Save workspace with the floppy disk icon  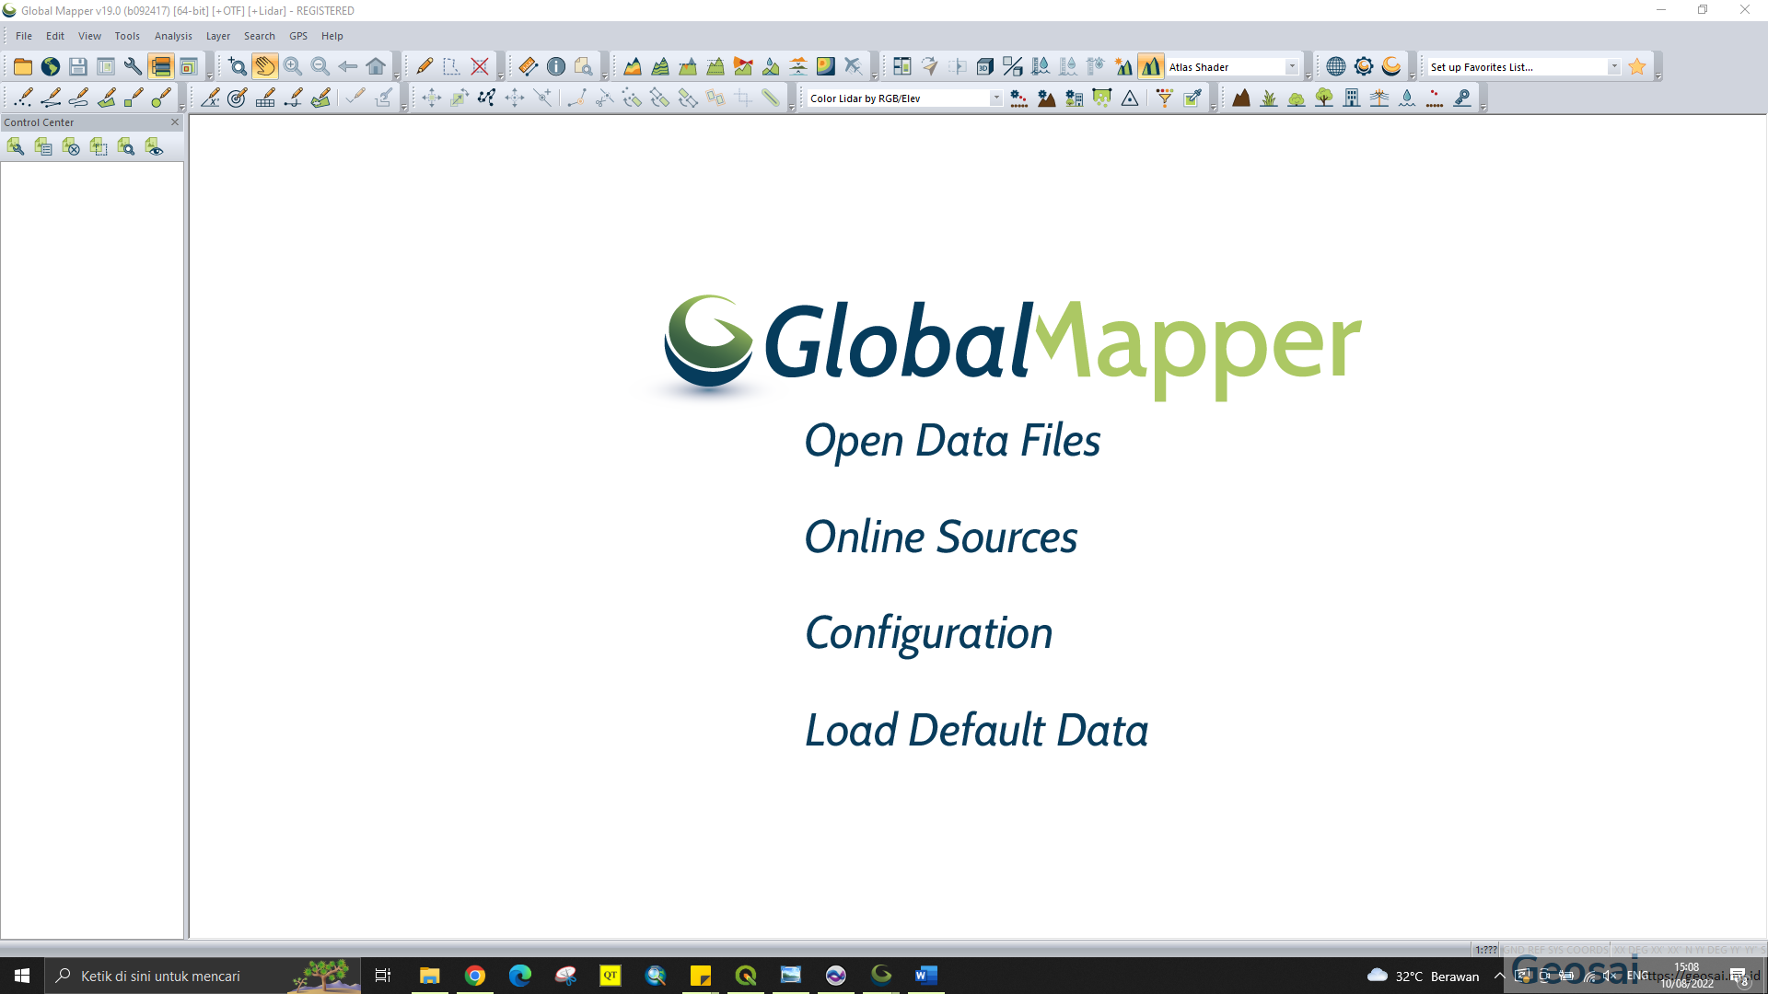(x=78, y=66)
